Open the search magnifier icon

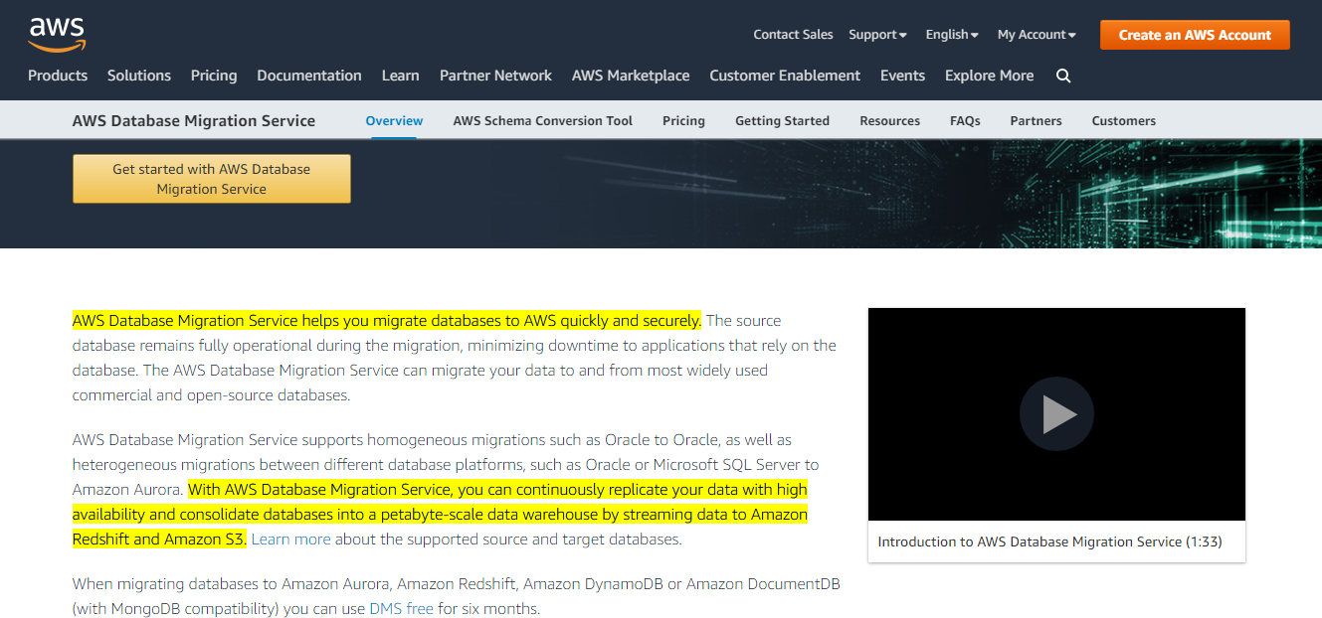[1063, 76]
